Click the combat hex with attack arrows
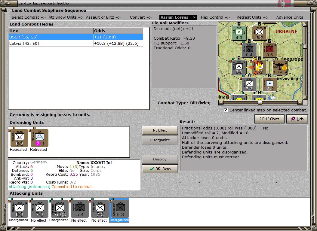Image resolution: width=317 pixels, height=231 pixels. click(x=259, y=68)
